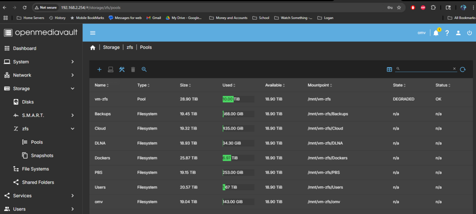Open the Gmail bookmark
Viewport: 476px width, 214px height.
[x=154, y=18]
